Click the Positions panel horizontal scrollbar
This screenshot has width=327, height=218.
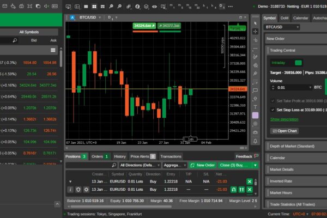pos(121,207)
